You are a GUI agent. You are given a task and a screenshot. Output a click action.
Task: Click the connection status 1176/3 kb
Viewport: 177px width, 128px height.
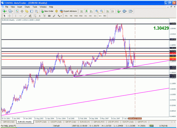click(163, 126)
